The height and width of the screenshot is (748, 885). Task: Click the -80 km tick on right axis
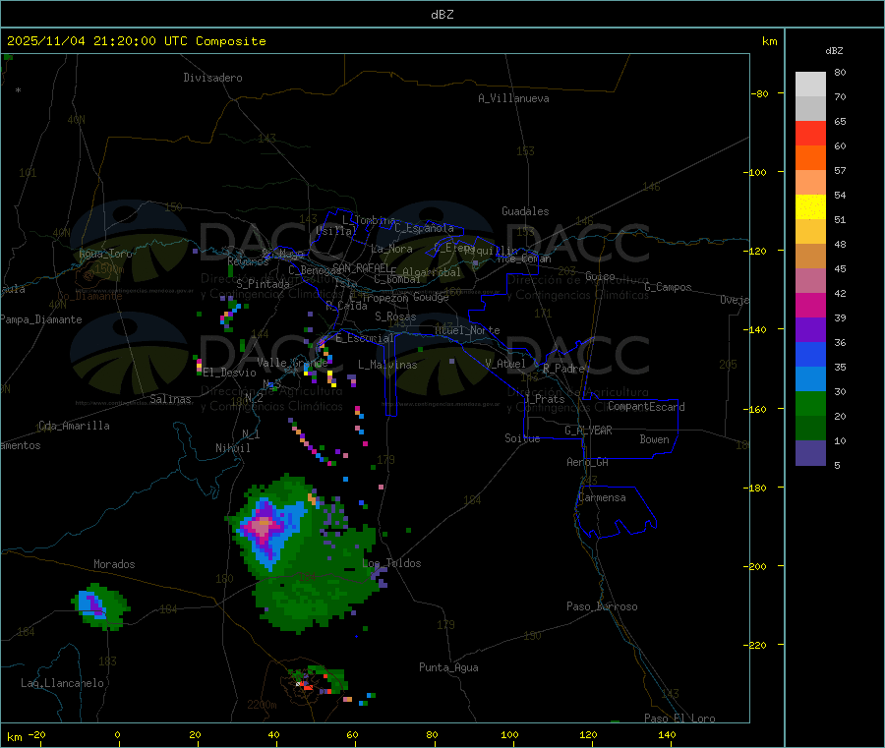[x=760, y=93]
